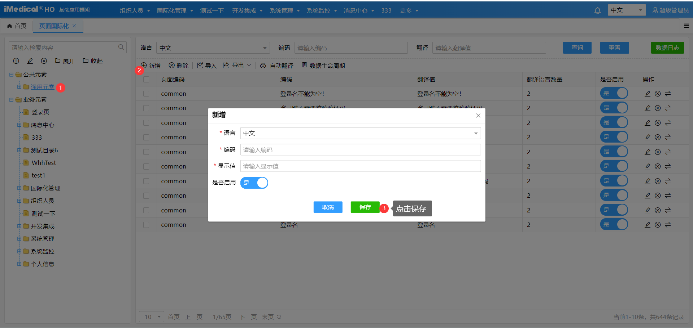The width and height of the screenshot is (693, 328).
Task: Toggle 是否启用 switch for first table row
Action: (614, 93)
